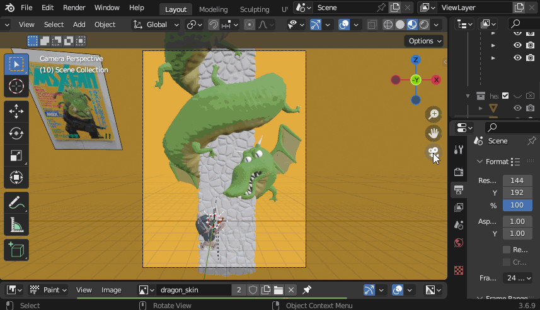Viewport: 540px width, 310px height.
Task: Open the Scene properties tab
Action: tap(459, 225)
